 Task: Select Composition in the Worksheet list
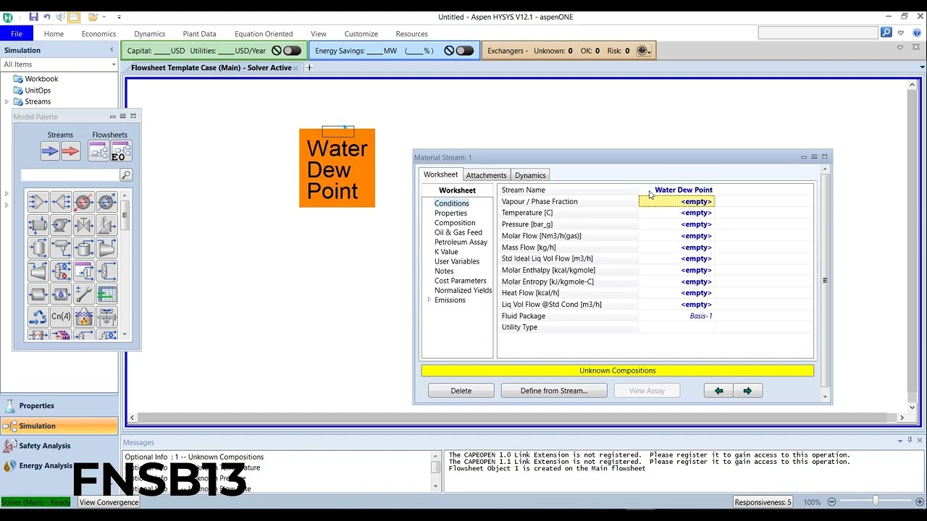(x=455, y=223)
